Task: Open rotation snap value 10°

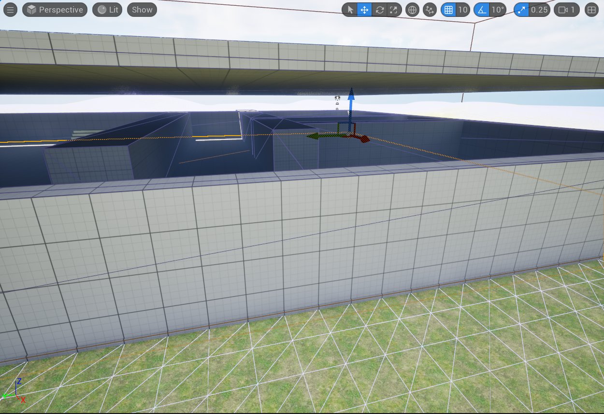Action: pos(497,10)
